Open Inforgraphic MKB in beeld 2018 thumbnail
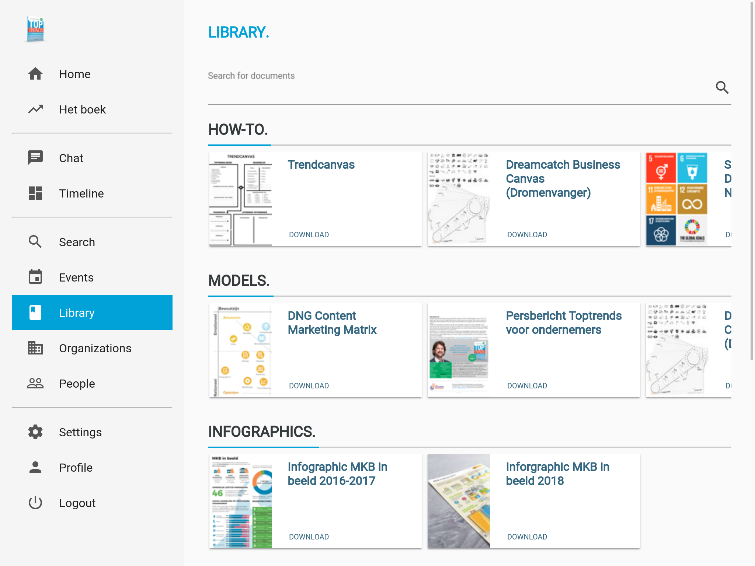Screen dimensions: 755x566 pos(459,501)
